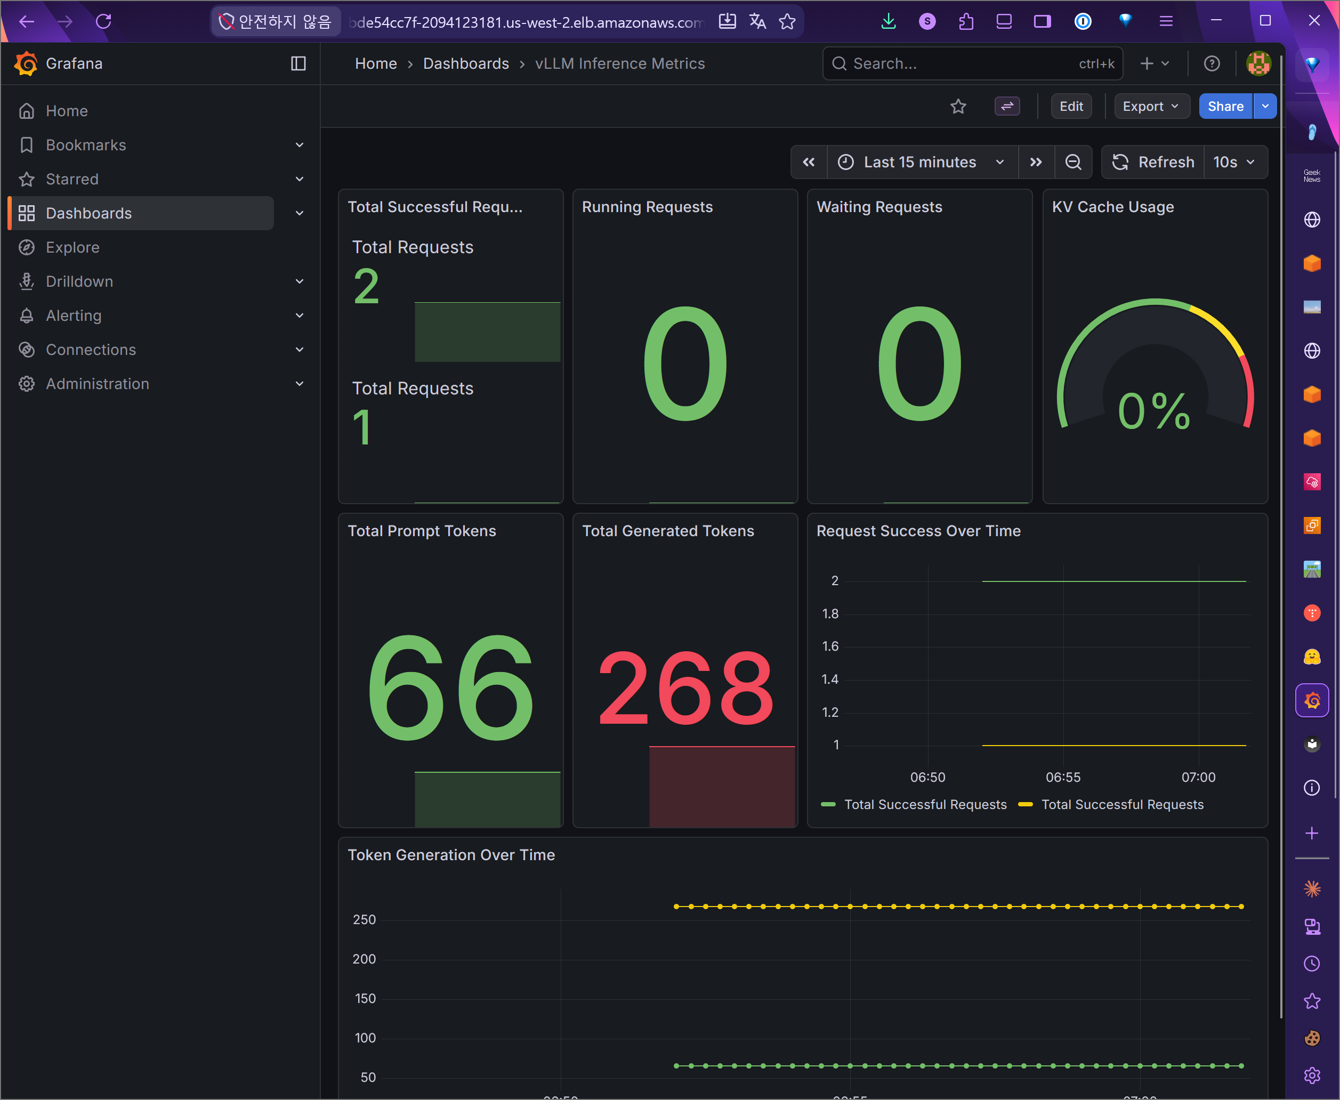Add a web panel with plus icon
This screenshot has width=1340, height=1100.
[1312, 832]
